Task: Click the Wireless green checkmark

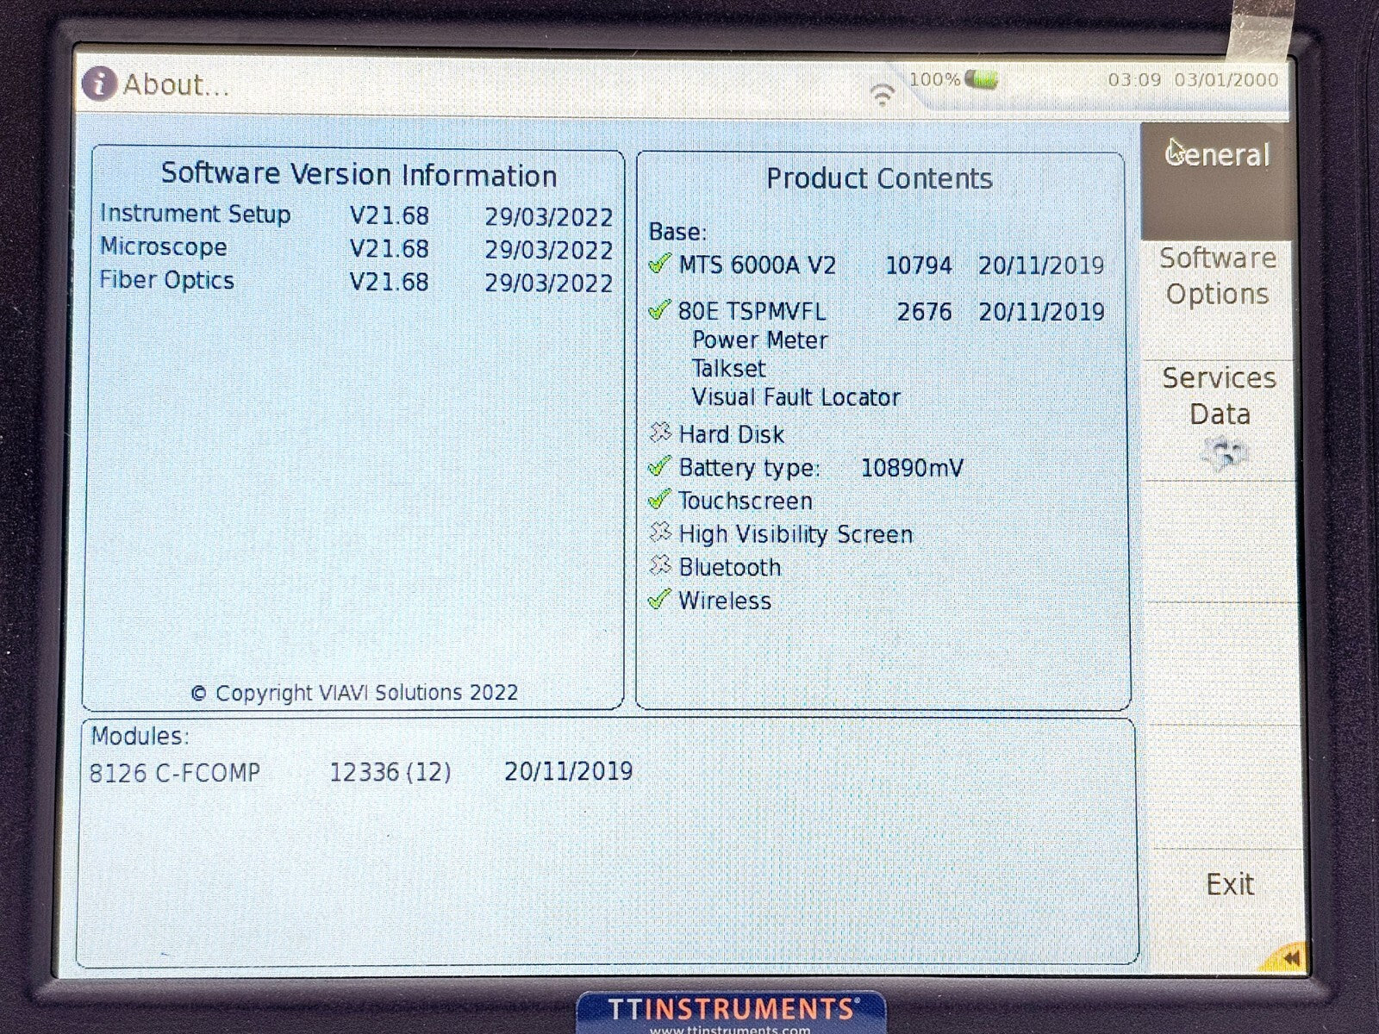Action: click(x=659, y=600)
